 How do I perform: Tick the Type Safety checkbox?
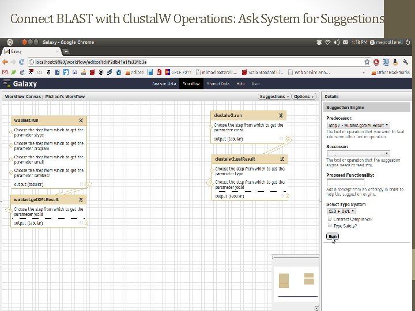(330, 225)
